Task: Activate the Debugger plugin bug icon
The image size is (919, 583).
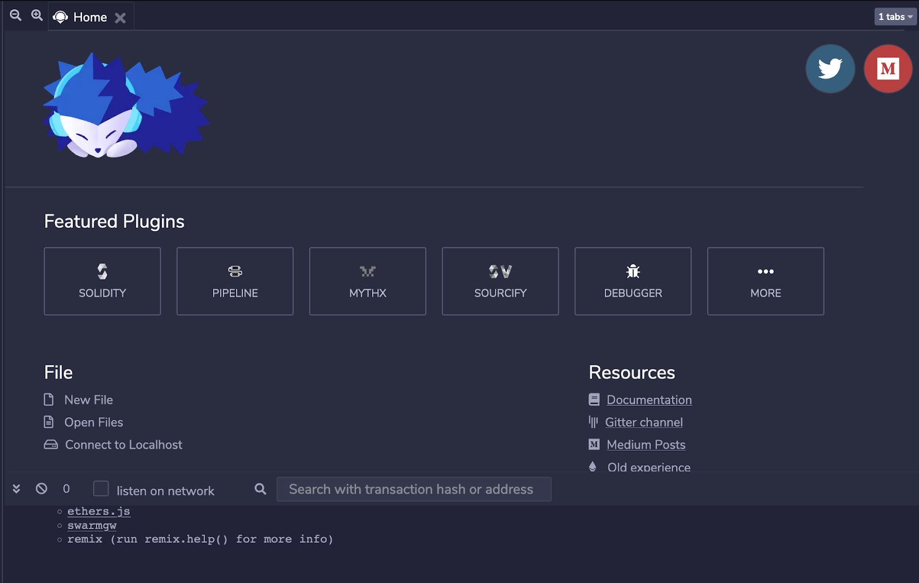Action: (633, 271)
